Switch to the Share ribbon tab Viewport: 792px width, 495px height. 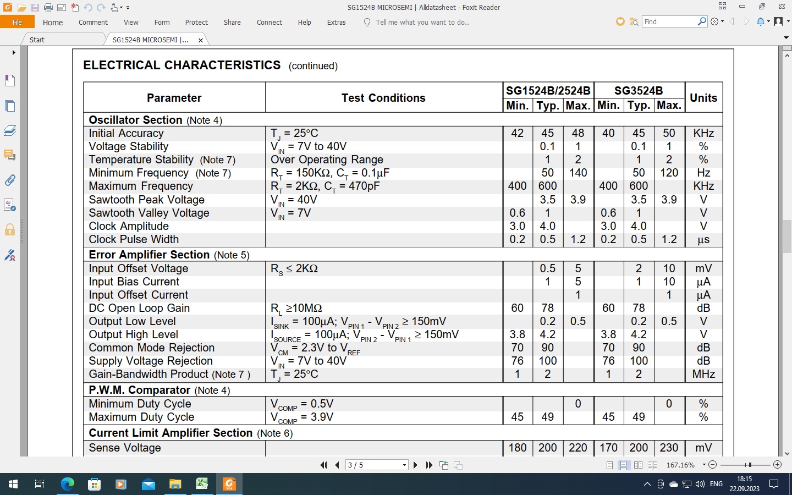pyautogui.click(x=232, y=23)
